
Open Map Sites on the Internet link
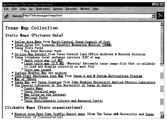point(45,95)
